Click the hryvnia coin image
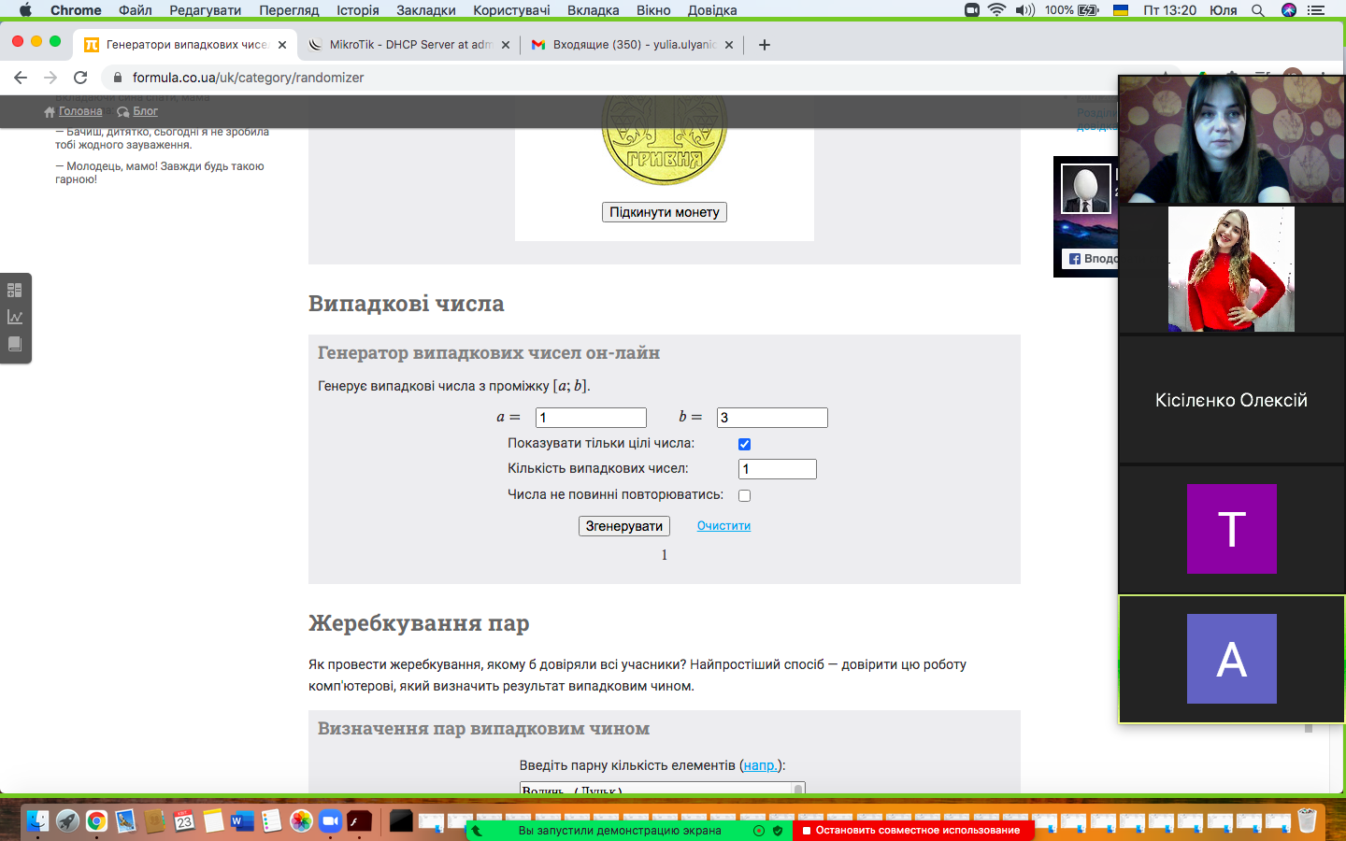Screen dimensions: 1346x841 coord(665,139)
